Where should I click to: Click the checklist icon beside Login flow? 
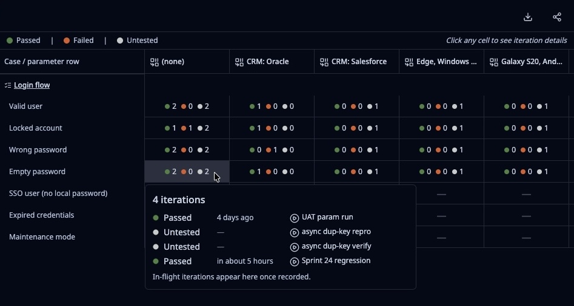tap(8, 85)
